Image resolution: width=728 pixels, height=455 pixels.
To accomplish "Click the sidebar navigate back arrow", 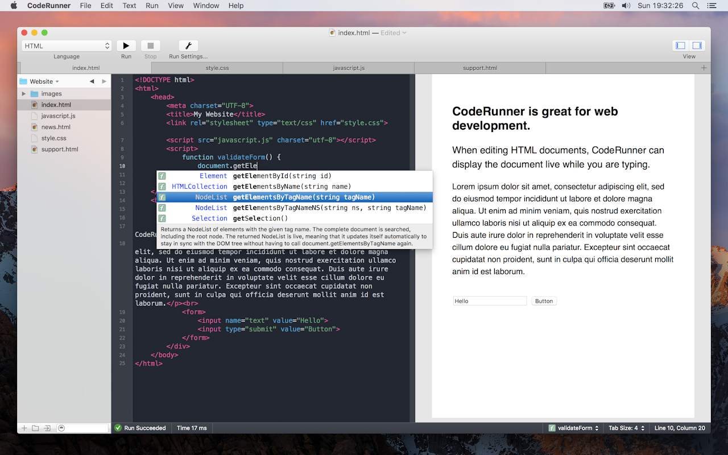I will [92, 81].
